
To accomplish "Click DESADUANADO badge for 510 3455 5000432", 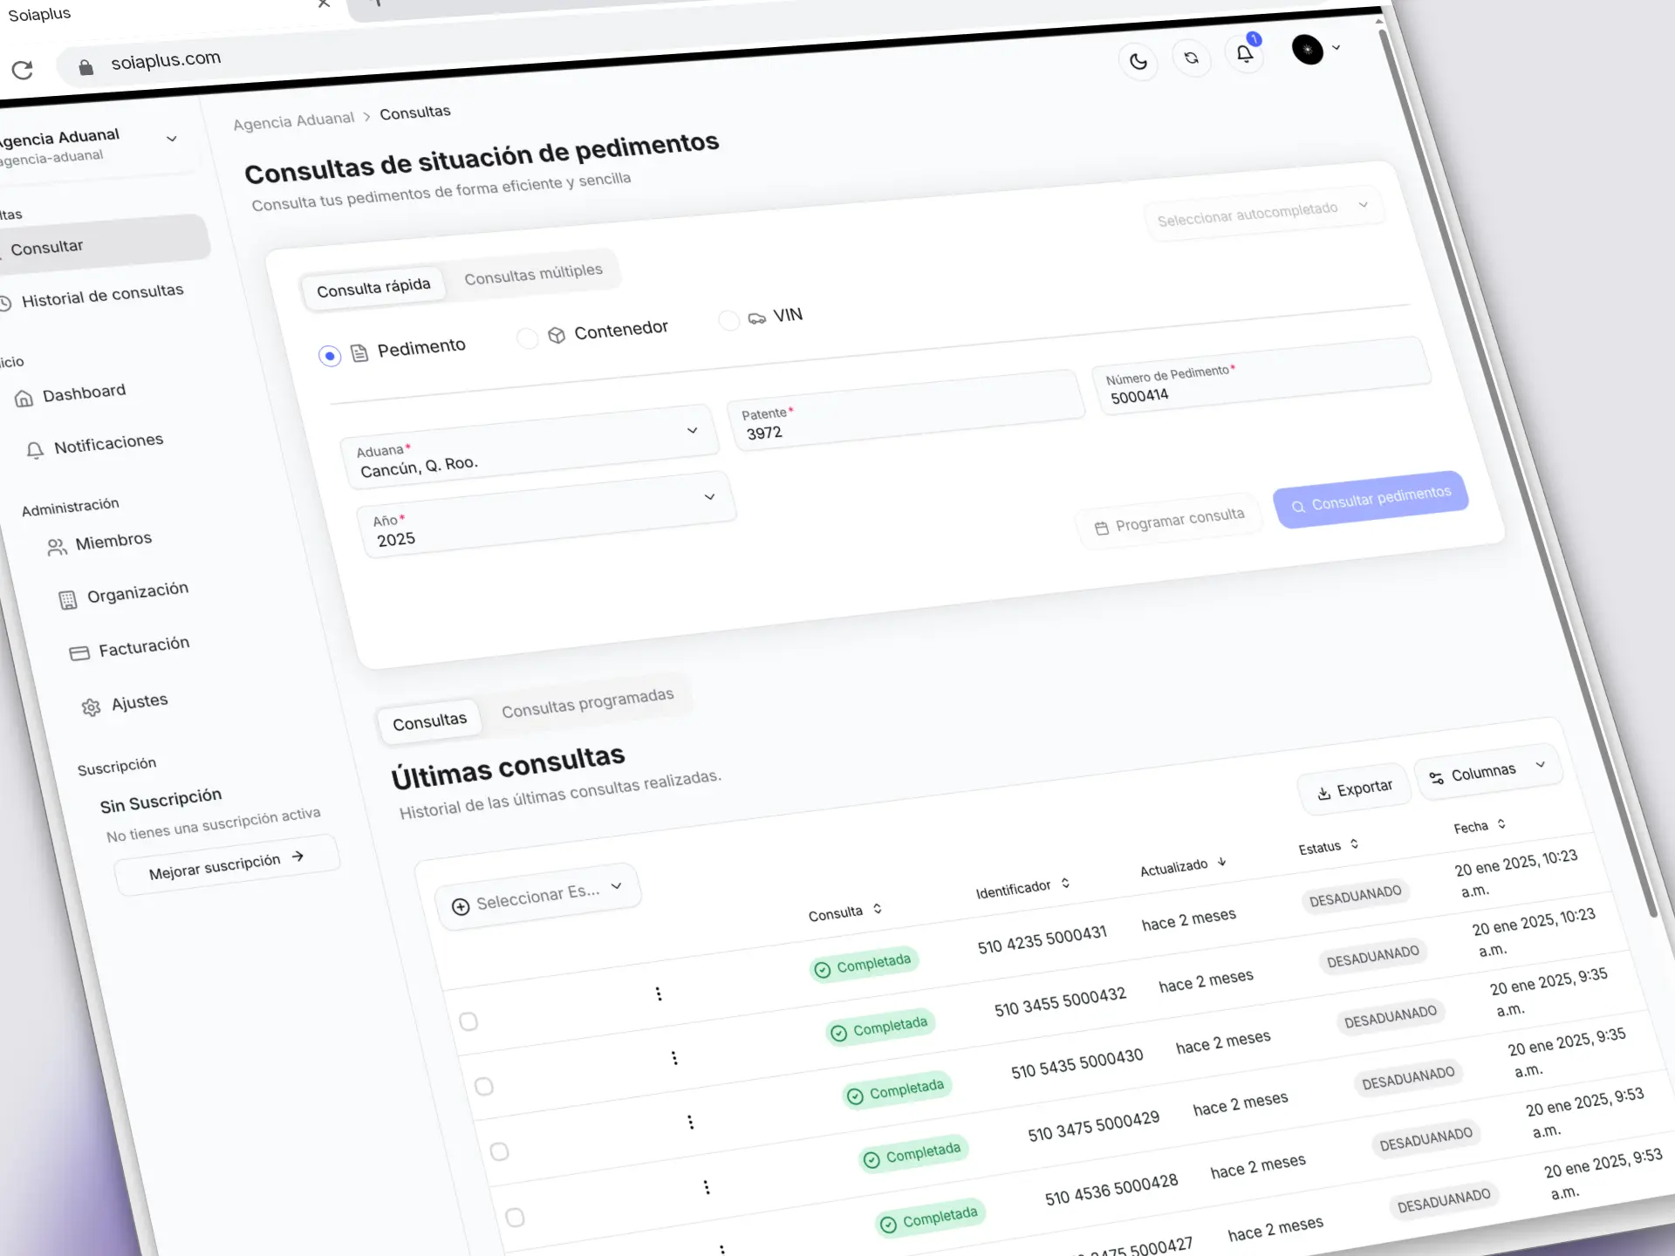I will [x=1372, y=957].
